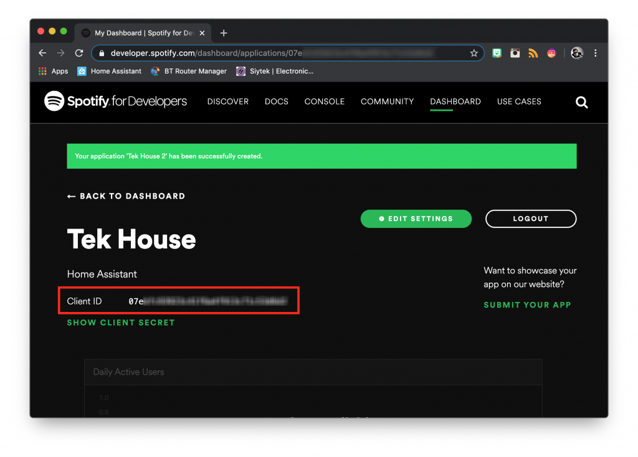The width and height of the screenshot is (638, 457).
Task: Click SHOW CLIENT SECRET
Action: (121, 323)
